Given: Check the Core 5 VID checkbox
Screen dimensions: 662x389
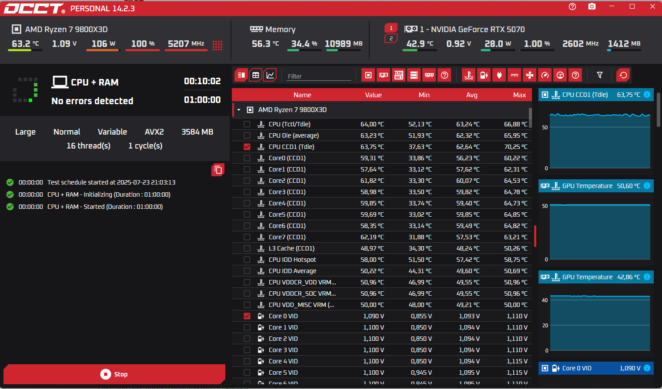Looking at the screenshot, I should point(247,373).
